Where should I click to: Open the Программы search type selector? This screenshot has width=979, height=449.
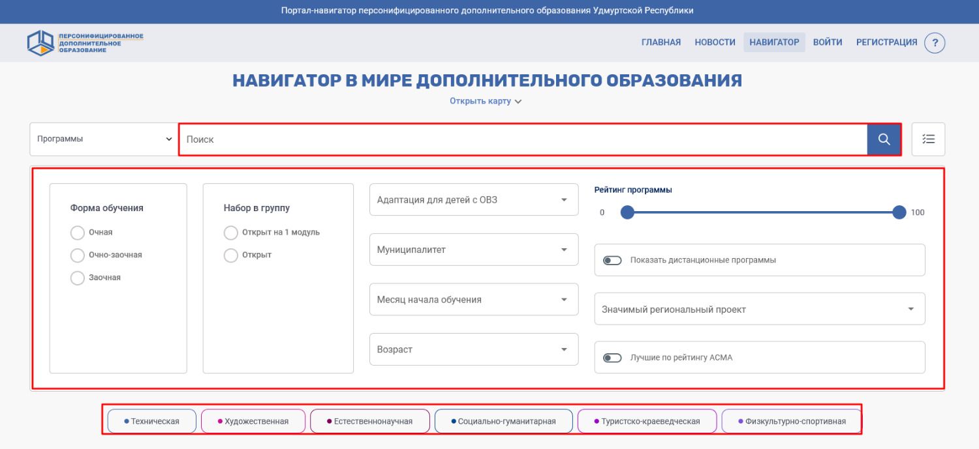[104, 139]
